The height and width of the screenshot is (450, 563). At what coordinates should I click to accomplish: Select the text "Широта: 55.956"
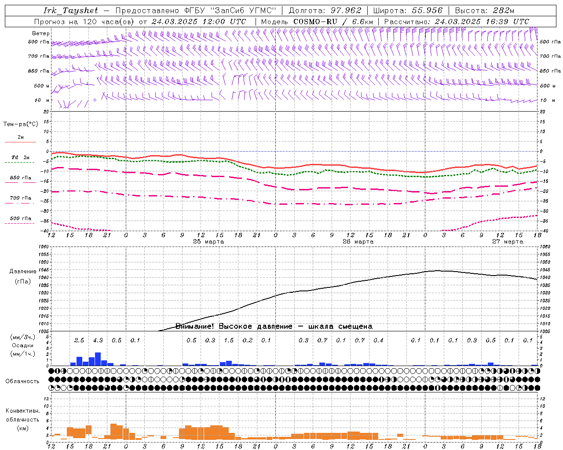[x=408, y=11]
